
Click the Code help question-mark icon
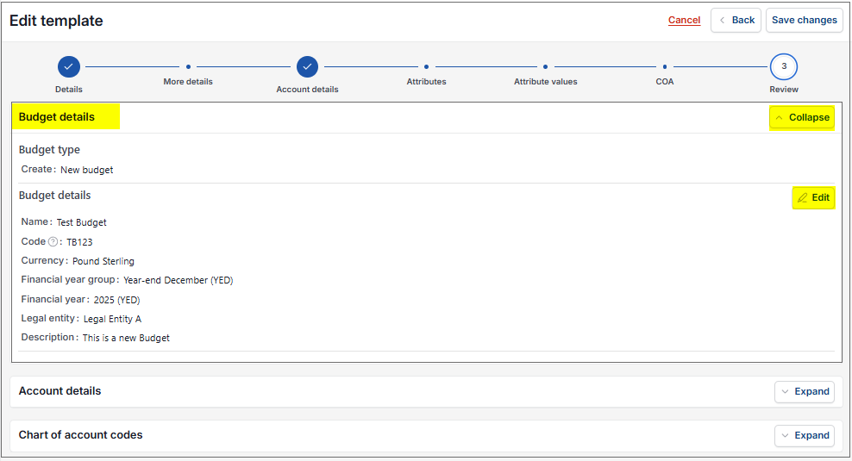point(53,241)
